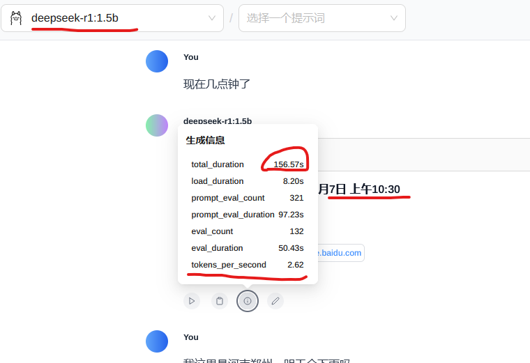Viewport: 530px width, 363px height.
Task: Click the prompt_eval_duration label
Action: [x=232, y=215]
